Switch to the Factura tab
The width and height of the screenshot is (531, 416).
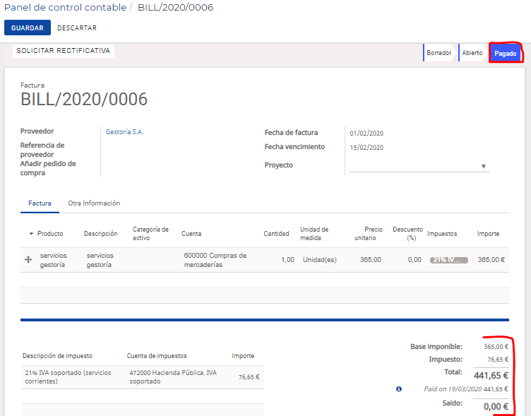tap(40, 203)
